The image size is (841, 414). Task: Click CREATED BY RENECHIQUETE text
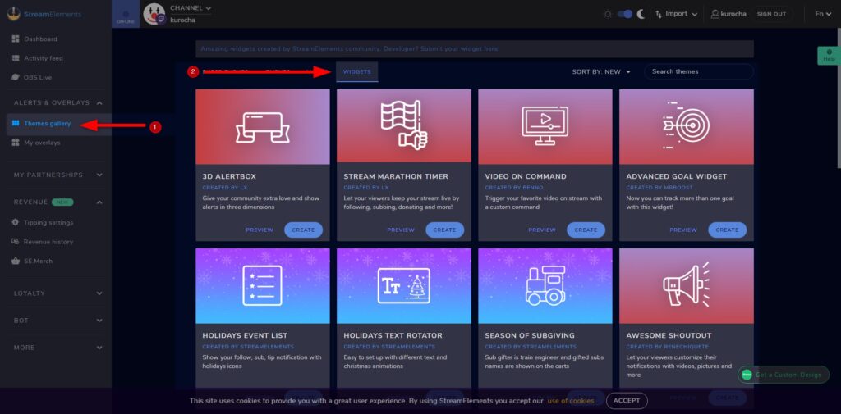tap(669, 347)
